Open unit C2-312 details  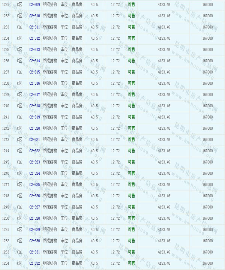[34, 38]
